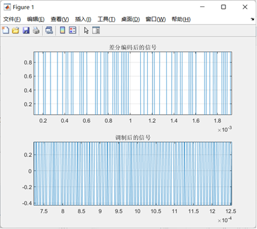Click x-axis tick label 7.5 in lower plot
This screenshot has width=257, height=229.
tap(44, 211)
